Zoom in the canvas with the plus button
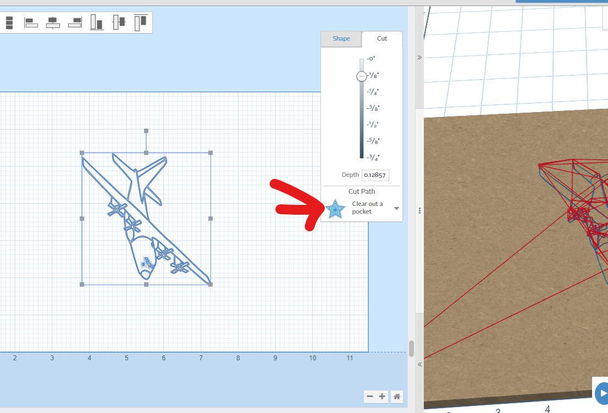 click(382, 397)
